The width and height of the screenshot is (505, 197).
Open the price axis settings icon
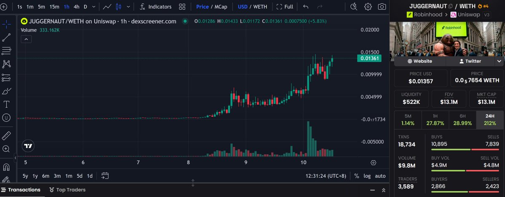click(373, 163)
